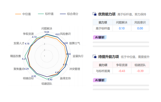Toggle the 中位值 legend series
Screen dimensions: 161x102
tap(23, 14)
